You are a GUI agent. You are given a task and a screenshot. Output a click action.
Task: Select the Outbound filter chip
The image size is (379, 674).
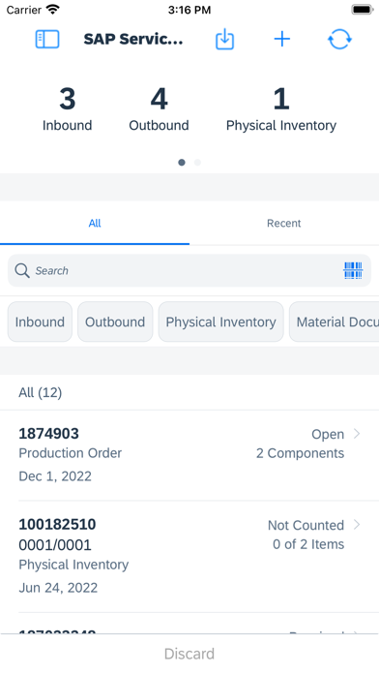coord(115,322)
